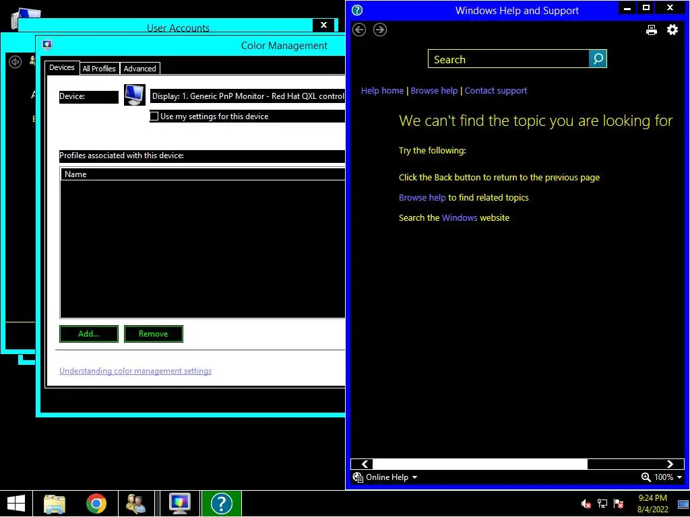This screenshot has height=517, width=690.
Task: Click the Name column header
Action: click(x=202, y=174)
